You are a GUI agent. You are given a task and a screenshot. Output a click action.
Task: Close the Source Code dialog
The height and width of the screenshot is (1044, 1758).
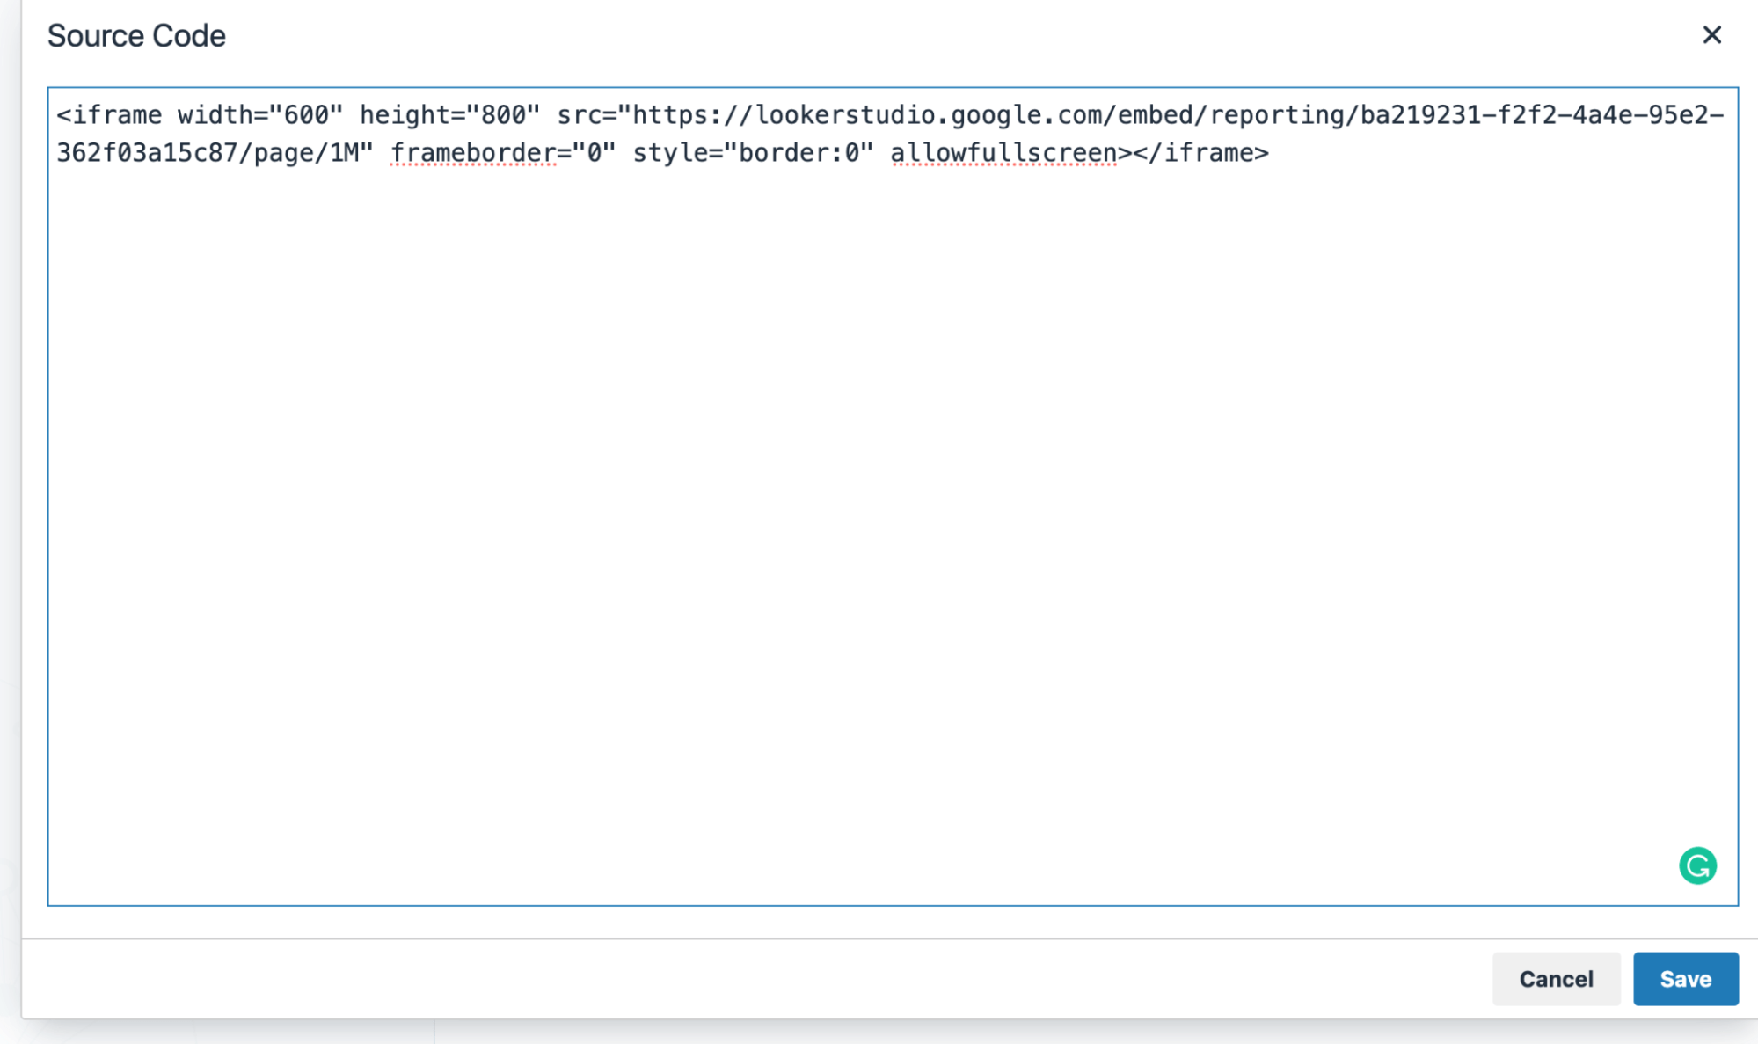coord(1711,35)
